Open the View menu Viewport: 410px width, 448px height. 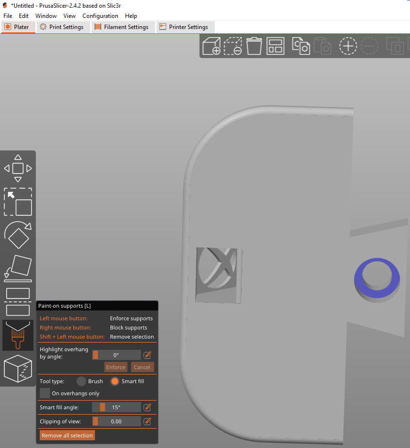[x=69, y=15]
